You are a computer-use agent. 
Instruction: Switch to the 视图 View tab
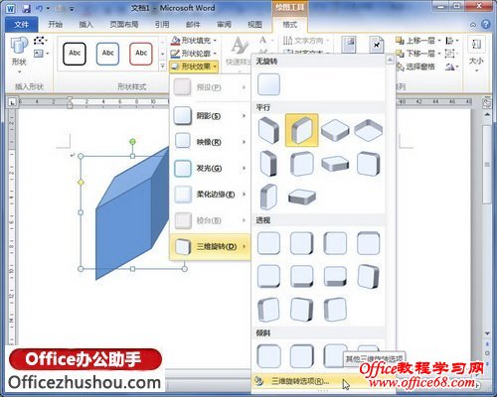click(254, 25)
